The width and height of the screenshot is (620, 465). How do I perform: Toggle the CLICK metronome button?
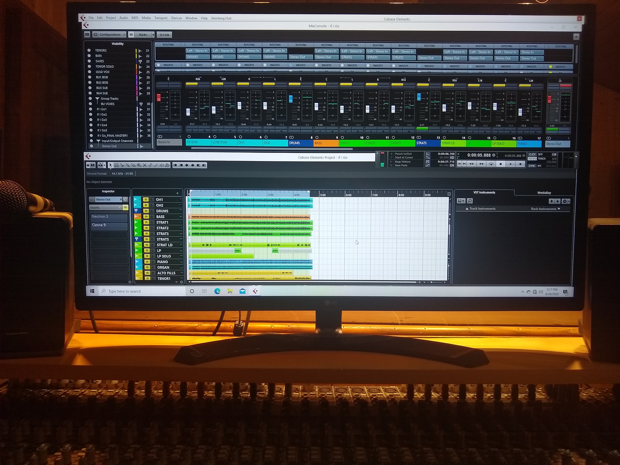point(532,154)
